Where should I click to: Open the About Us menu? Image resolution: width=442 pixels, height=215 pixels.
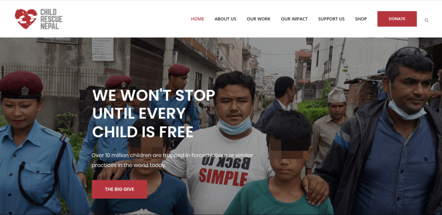pyautogui.click(x=225, y=19)
